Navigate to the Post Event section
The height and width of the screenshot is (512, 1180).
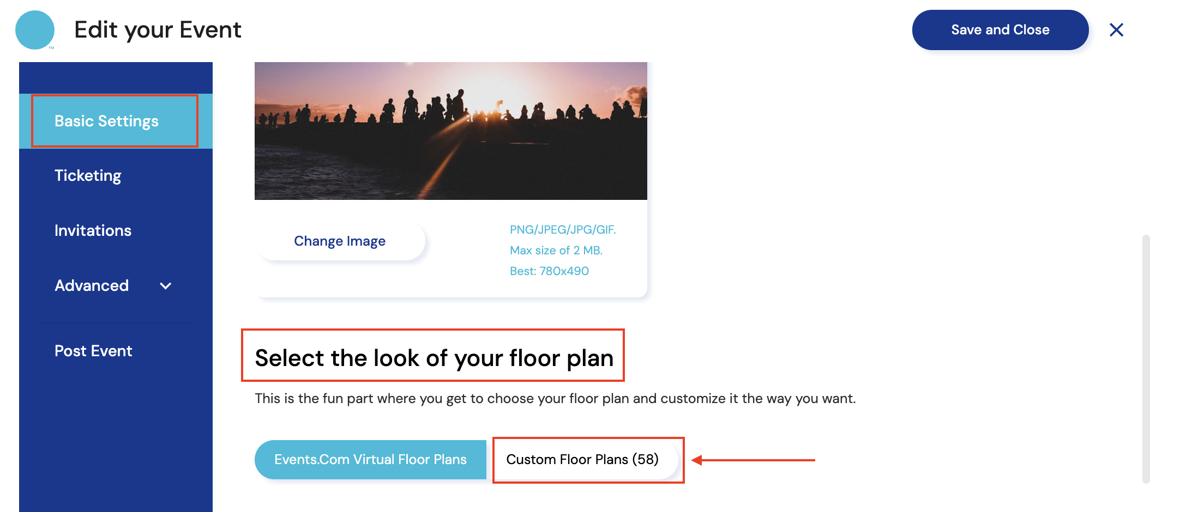pyautogui.click(x=93, y=351)
